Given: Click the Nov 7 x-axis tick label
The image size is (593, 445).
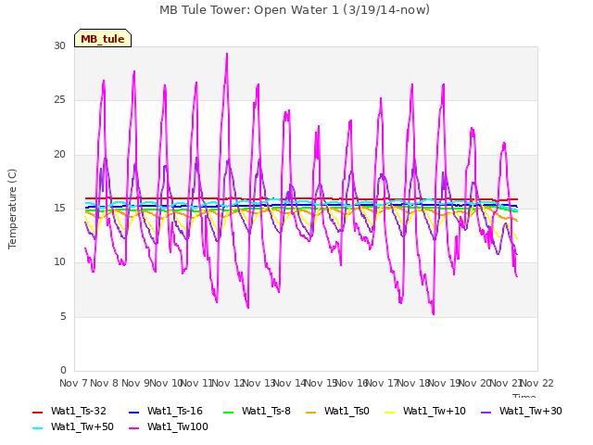Looking at the screenshot, I should (x=73, y=383).
